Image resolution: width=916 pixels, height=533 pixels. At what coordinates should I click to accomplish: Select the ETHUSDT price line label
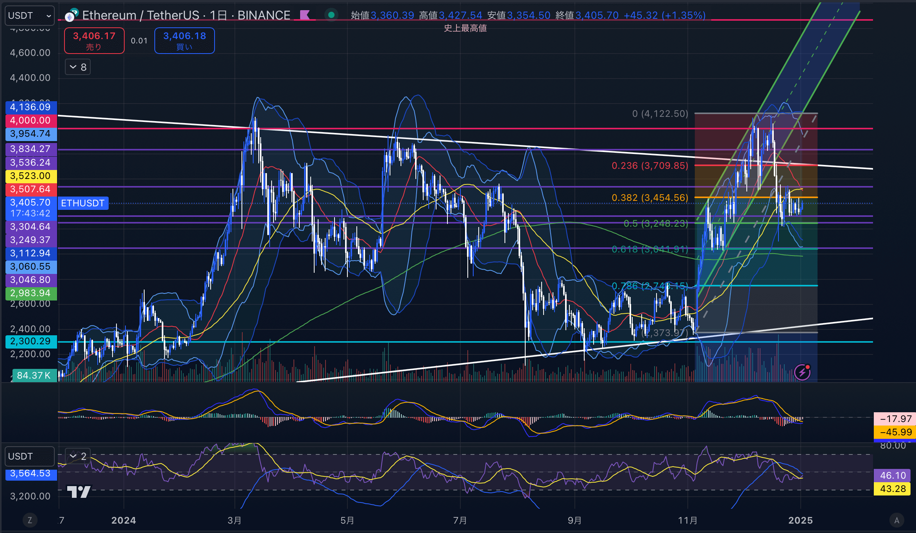(x=83, y=203)
